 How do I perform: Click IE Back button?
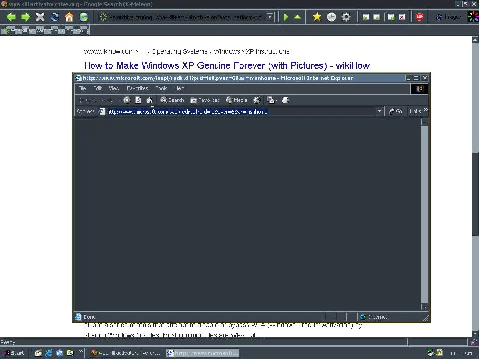pos(88,100)
